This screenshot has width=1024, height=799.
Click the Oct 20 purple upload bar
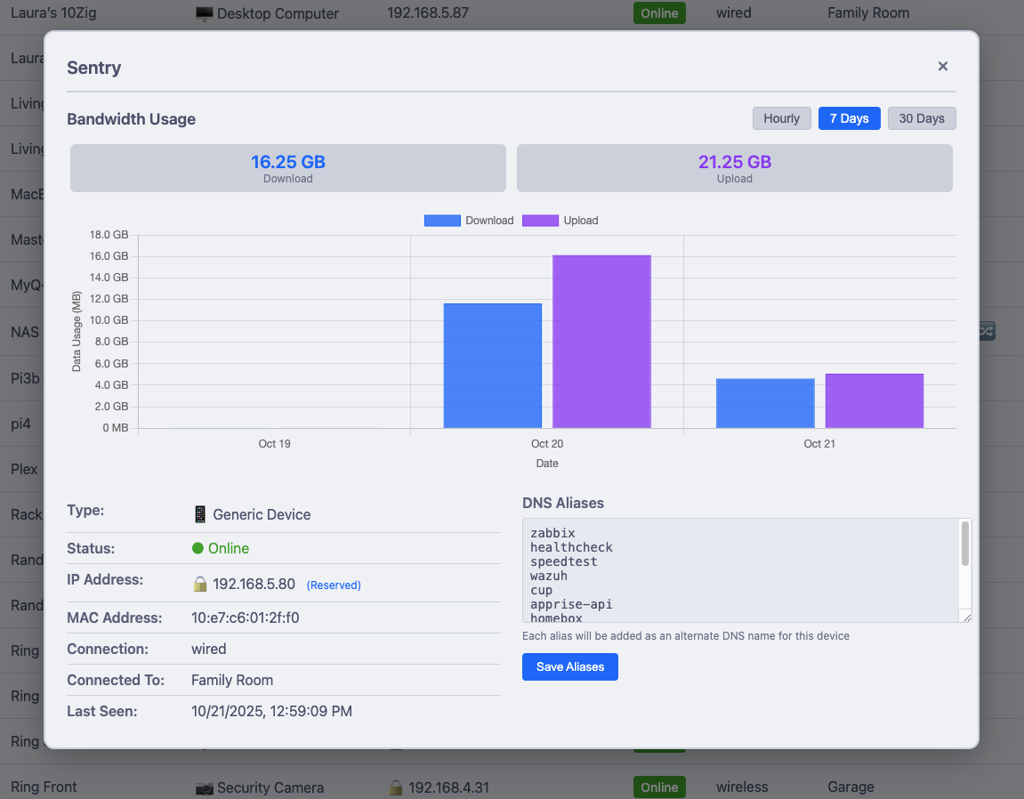click(601, 342)
